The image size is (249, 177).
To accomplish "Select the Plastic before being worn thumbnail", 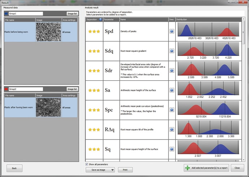I will pyautogui.click(x=48, y=32).
